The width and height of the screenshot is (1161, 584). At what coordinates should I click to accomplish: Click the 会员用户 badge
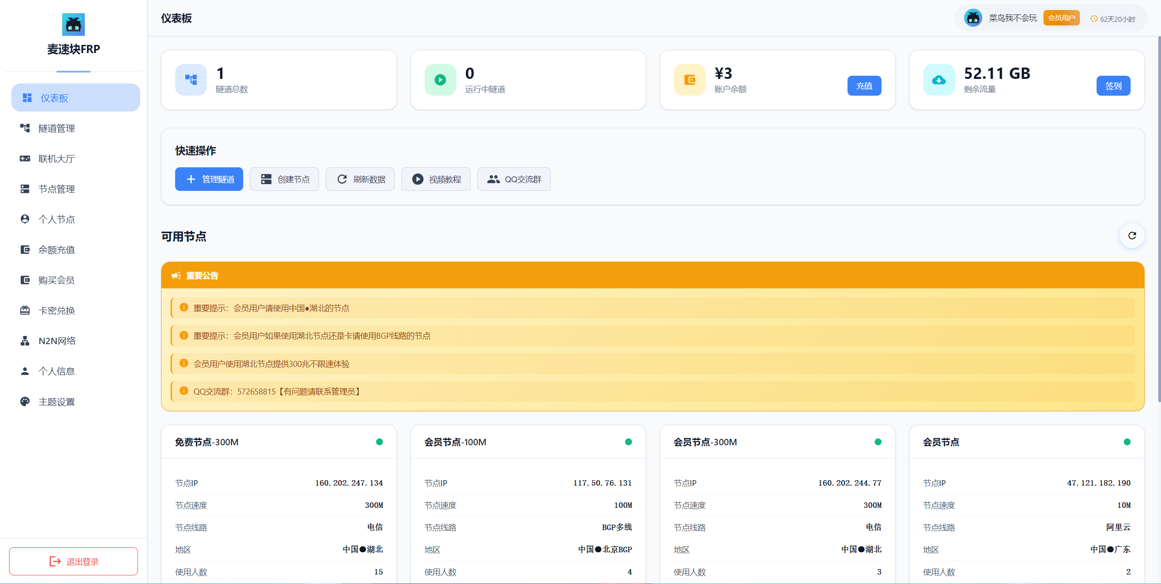point(1061,18)
